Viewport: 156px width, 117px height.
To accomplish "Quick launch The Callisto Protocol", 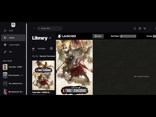I will tap(13, 84).
